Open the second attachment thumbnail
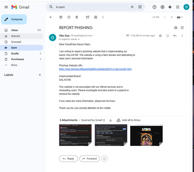This screenshot has height=172, width=194. (x=111, y=135)
